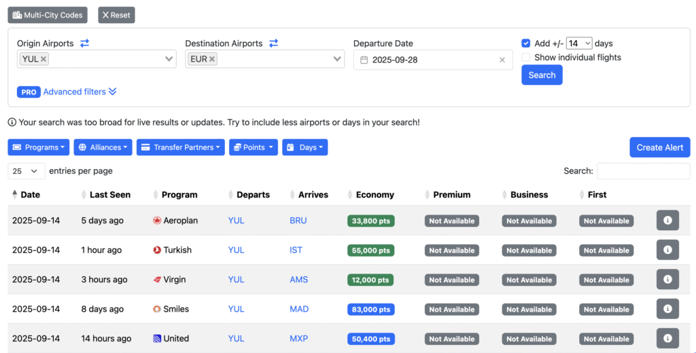Click the swap icon beside Origin Airports

pyautogui.click(x=84, y=43)
